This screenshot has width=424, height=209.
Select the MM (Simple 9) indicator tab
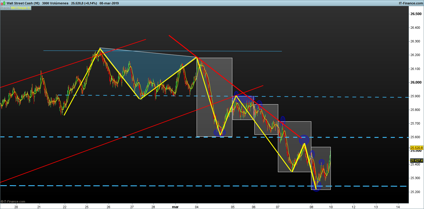click(x=20, y=8)
